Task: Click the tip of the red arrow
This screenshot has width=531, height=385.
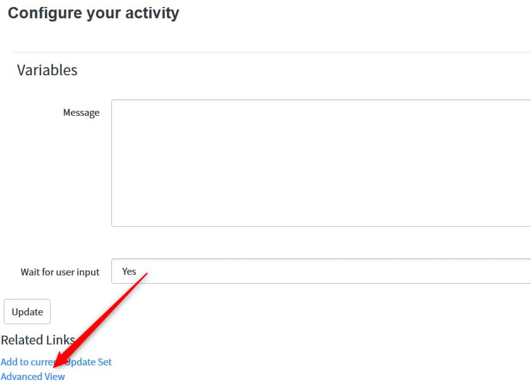Action: point(55,366)
